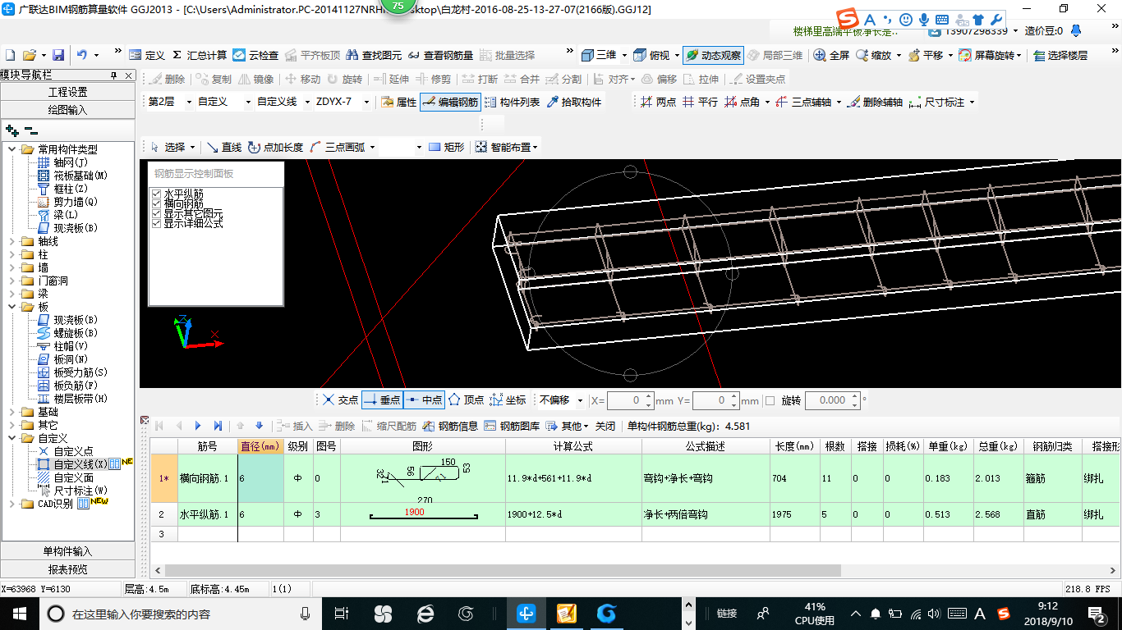Screen dimensions: 1122x630
Task: Click Windows Start button
Action: tap(18, 613)
